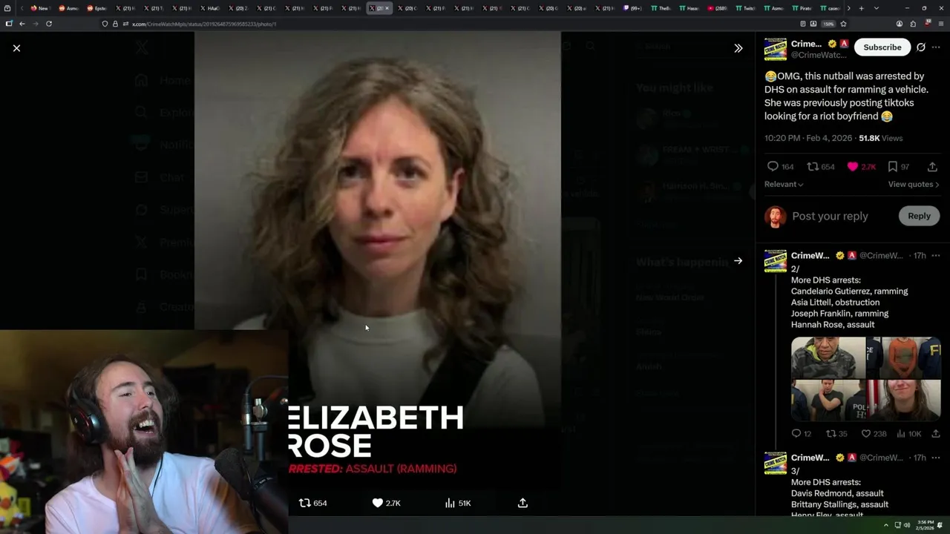The image size is (950, 534).
Task: Click the browser back arrow
Action: tap(22, 24)
